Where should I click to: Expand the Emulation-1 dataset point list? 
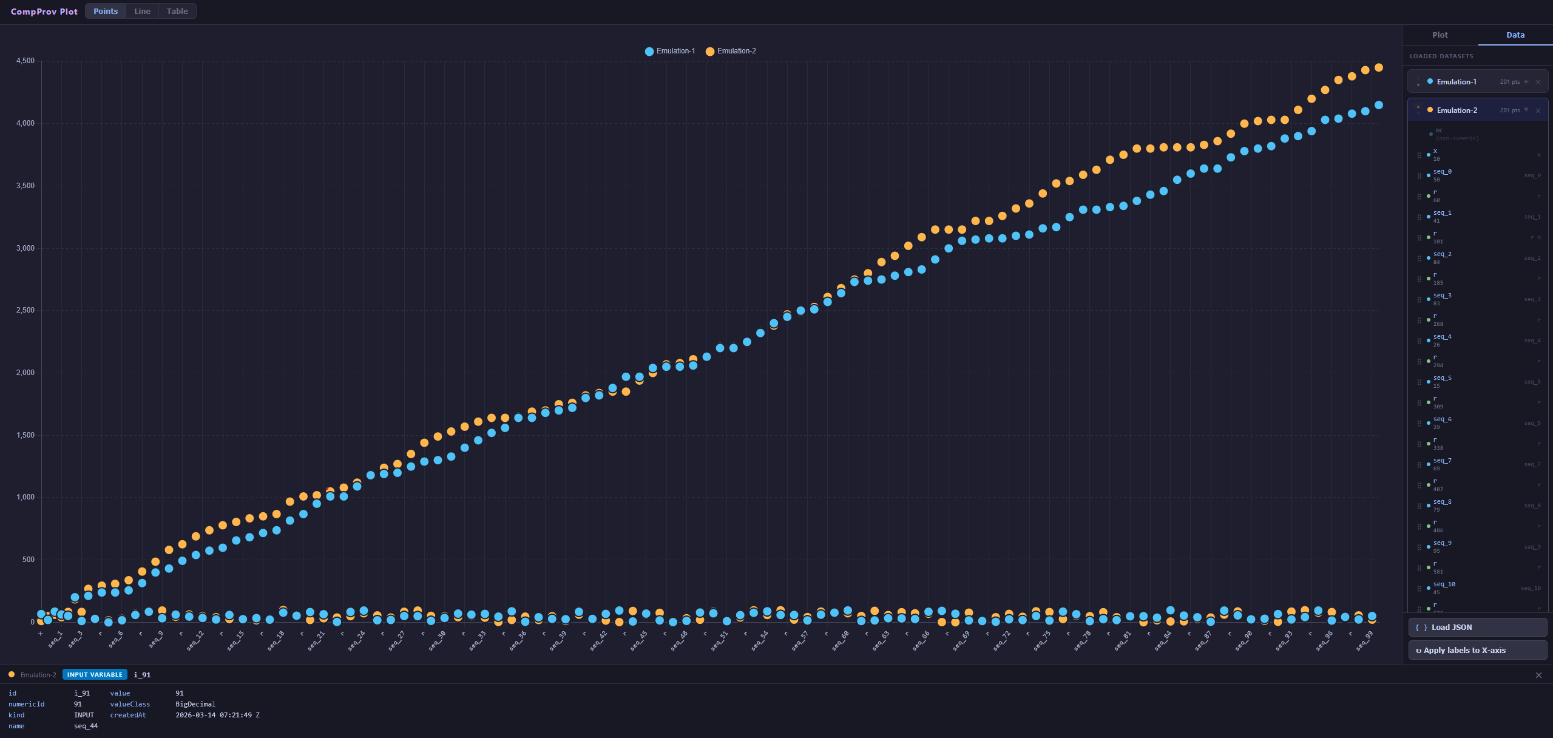point(1526,81)
